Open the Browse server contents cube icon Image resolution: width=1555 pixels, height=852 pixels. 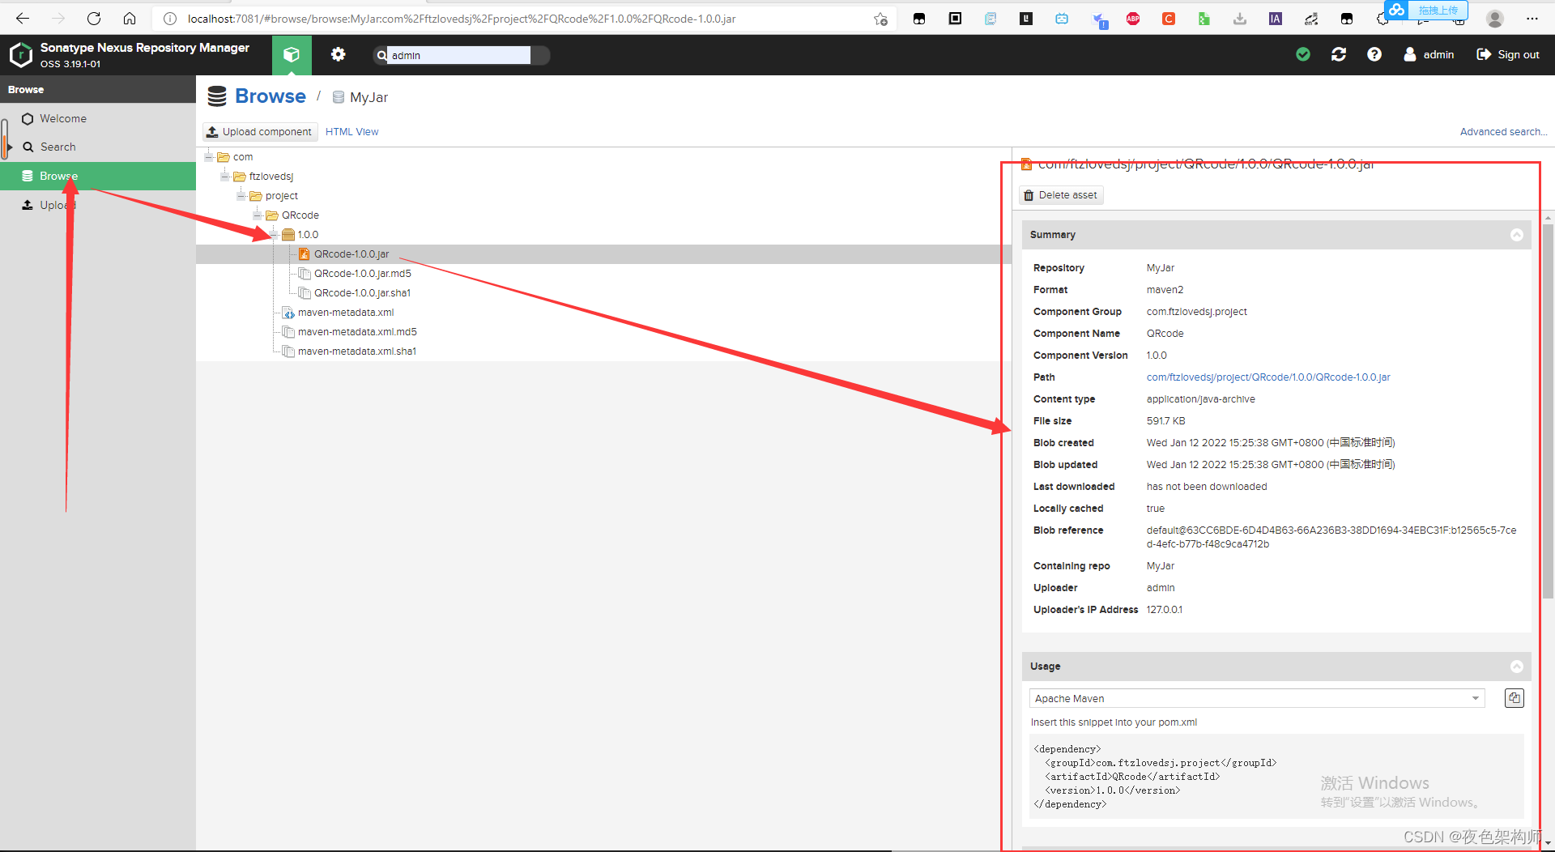(x=292, y=54)
